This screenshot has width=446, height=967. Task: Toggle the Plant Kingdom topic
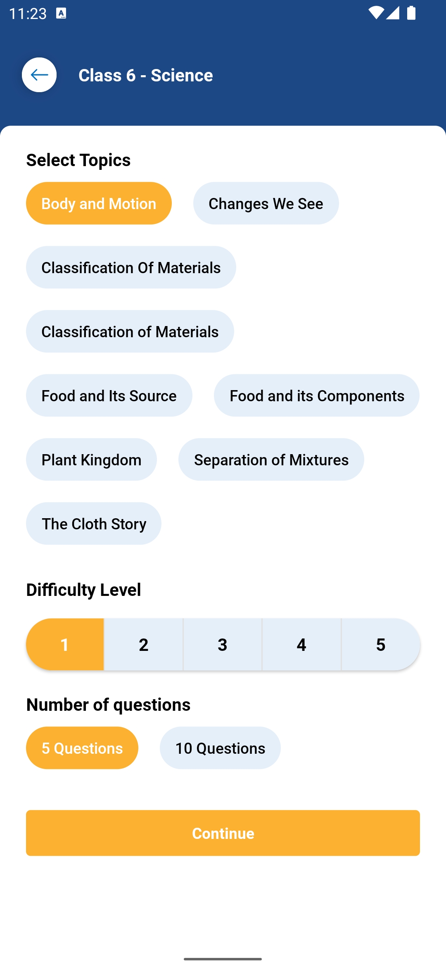pyautogui.click(x=91, y=460)
